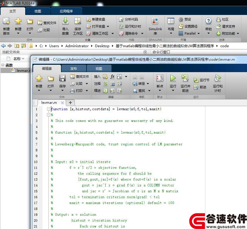Click the Advance icon in editor
247x229 pixels.
tap(196, 87)
